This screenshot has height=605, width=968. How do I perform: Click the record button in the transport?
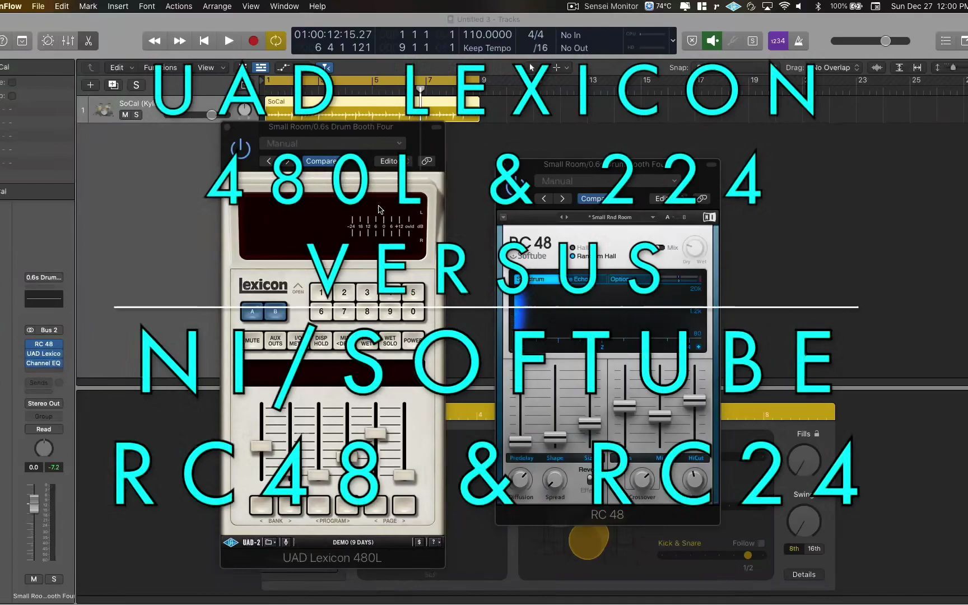coord(253,40)
